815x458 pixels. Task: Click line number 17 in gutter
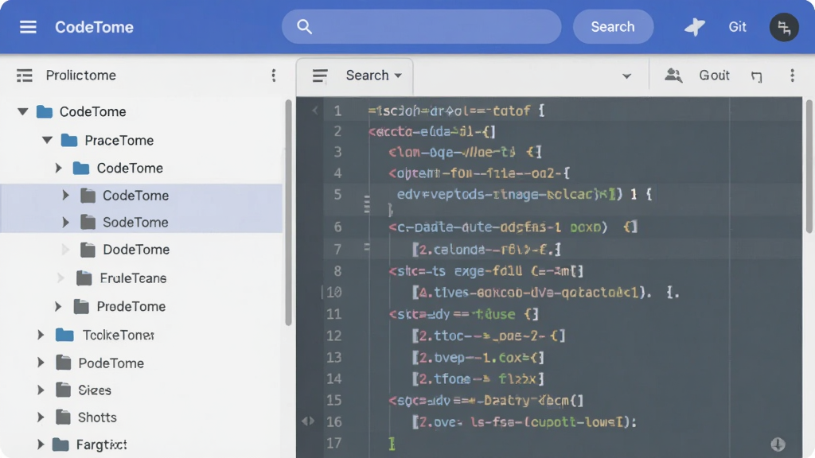click(x=333, y=443)
